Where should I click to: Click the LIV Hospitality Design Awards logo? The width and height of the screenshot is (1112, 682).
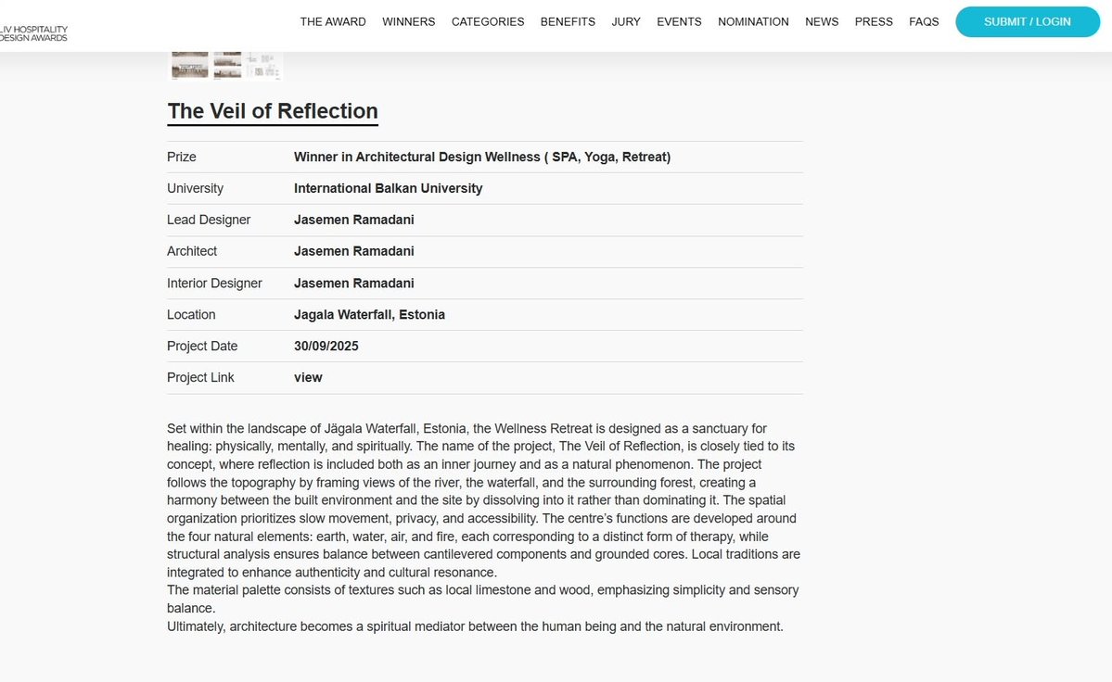point(33,33)
